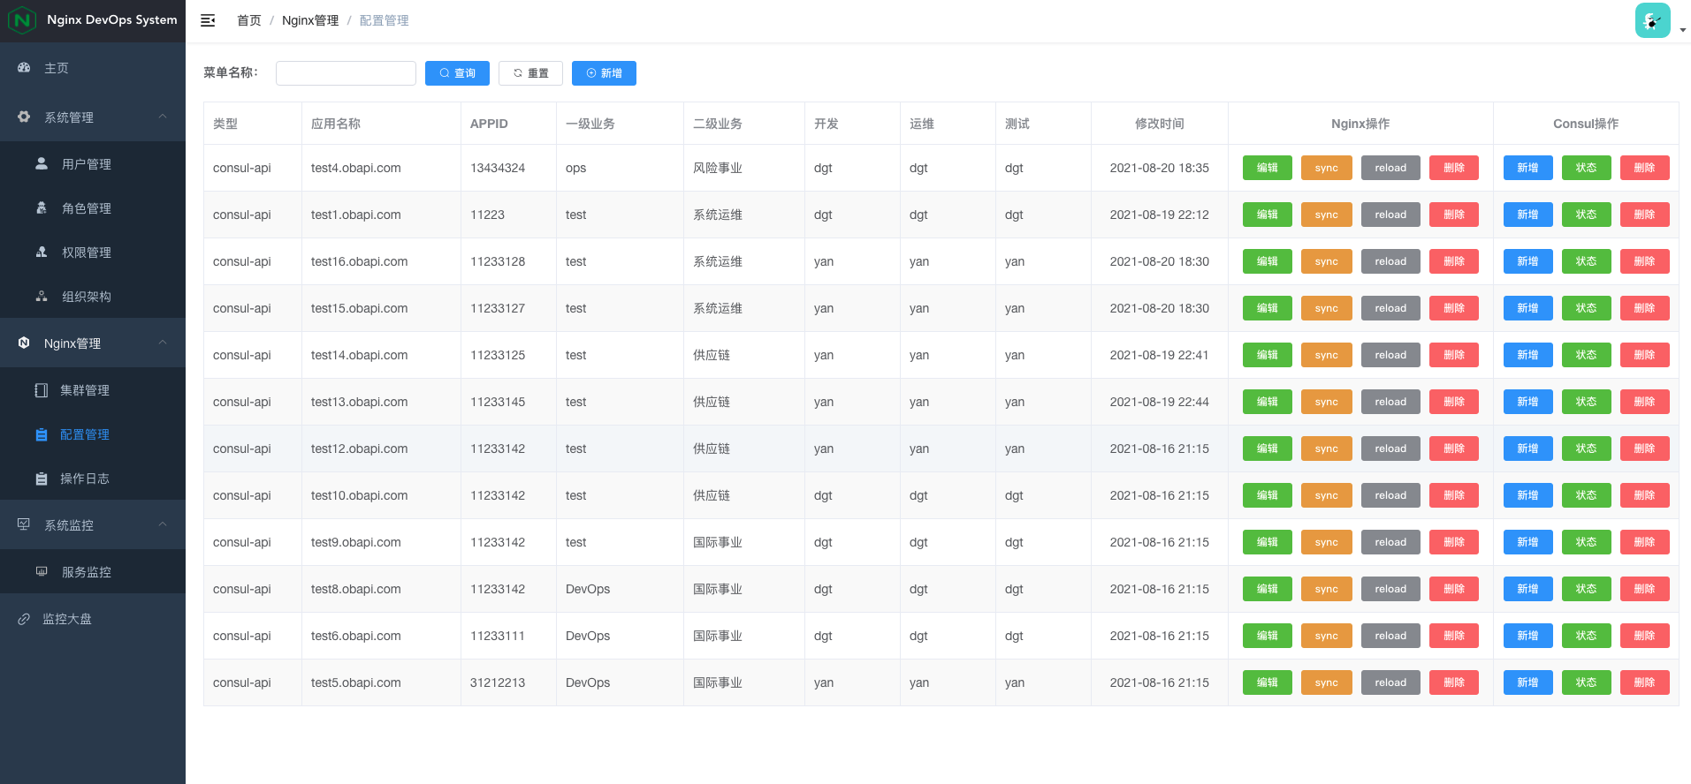Viewport: 1691px width, 784px height.
Task: Click the 风险事业 business cell
Action: click(x=717, y=168)
